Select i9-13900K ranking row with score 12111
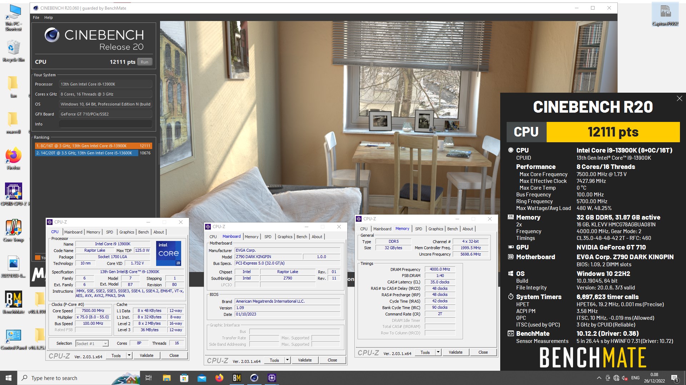686x385 pixels. coord(94,146)
